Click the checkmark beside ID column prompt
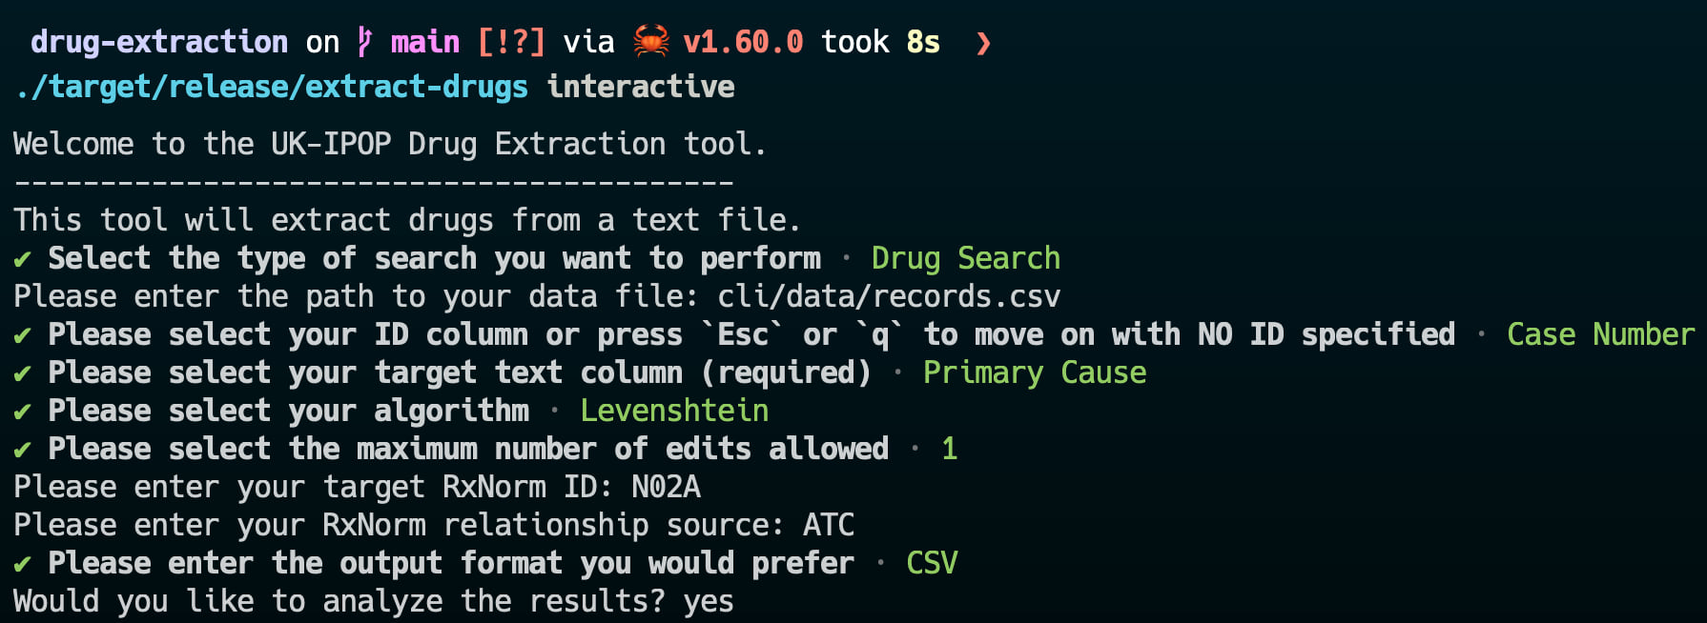The image size is (1707, 623). tap(23, 335)
